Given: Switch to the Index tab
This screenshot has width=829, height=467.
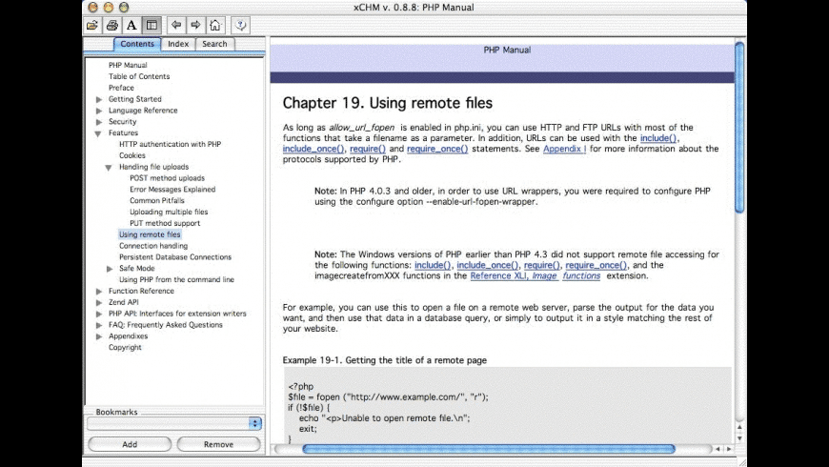Looking at the screenshot, I should click(178, 44).
